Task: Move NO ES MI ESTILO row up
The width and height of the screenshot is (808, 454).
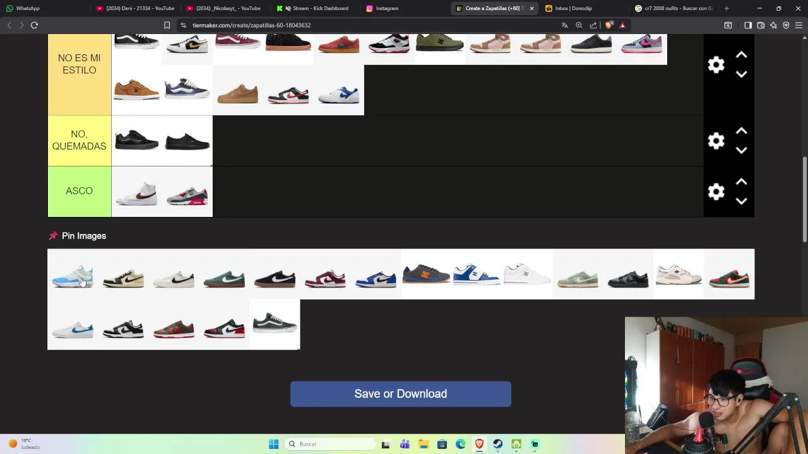Action: [x=741, y=55]
